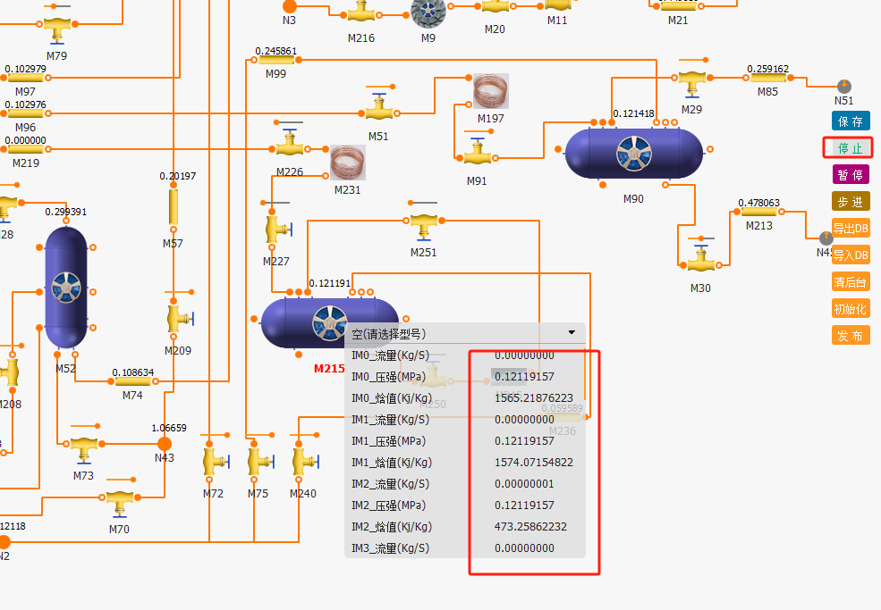Select vertical pipe M57

(174, 207)
